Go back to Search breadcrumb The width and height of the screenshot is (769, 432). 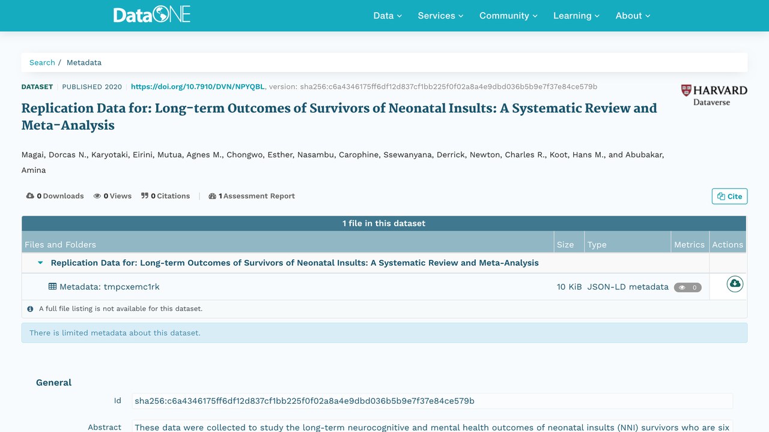click(42, 62)
